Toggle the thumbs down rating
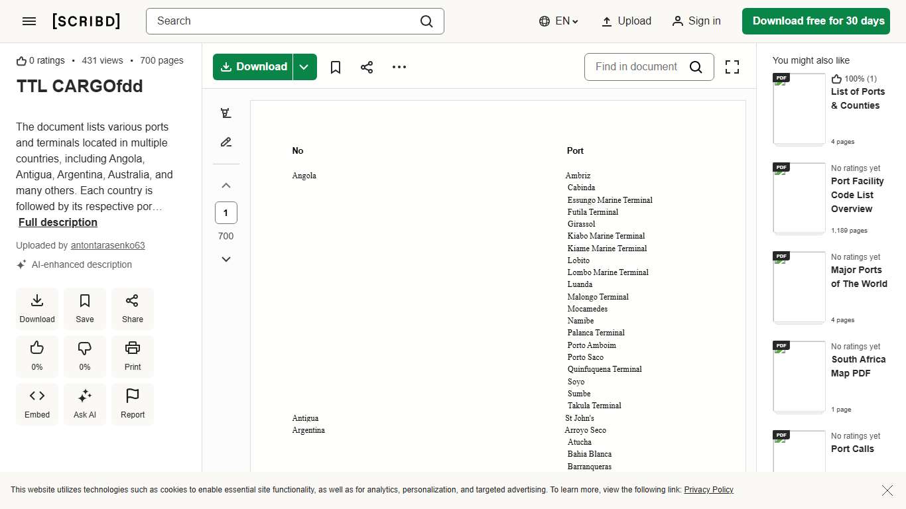This screenshot has width=906, height=509. (x=85, y=356)
